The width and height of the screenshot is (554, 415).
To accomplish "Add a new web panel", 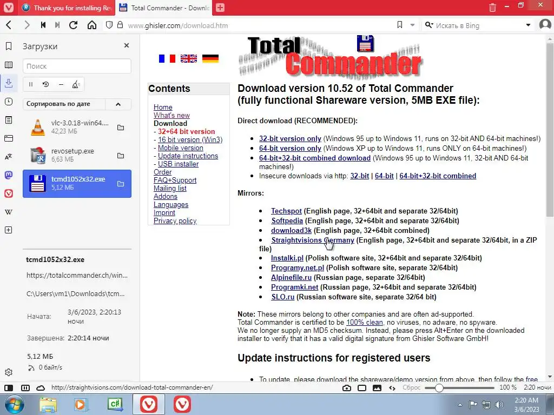I will [9, 230].
